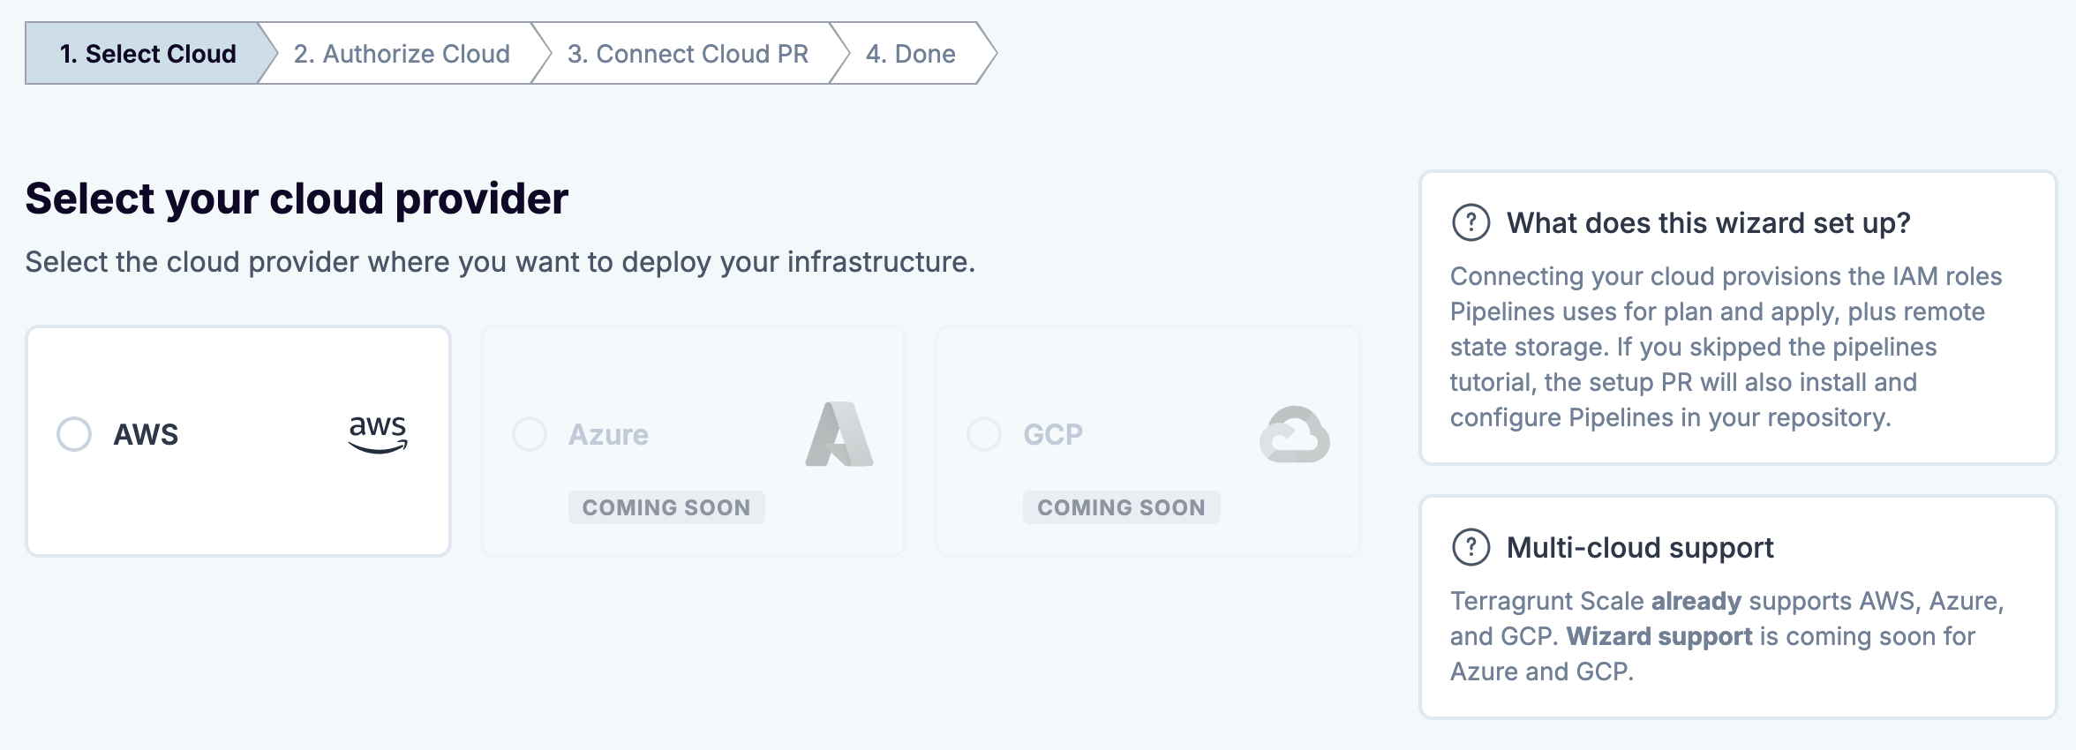Screen dimensions: 2076x750
Task: Click the bold 'already' text
Action: point(1696,601)
